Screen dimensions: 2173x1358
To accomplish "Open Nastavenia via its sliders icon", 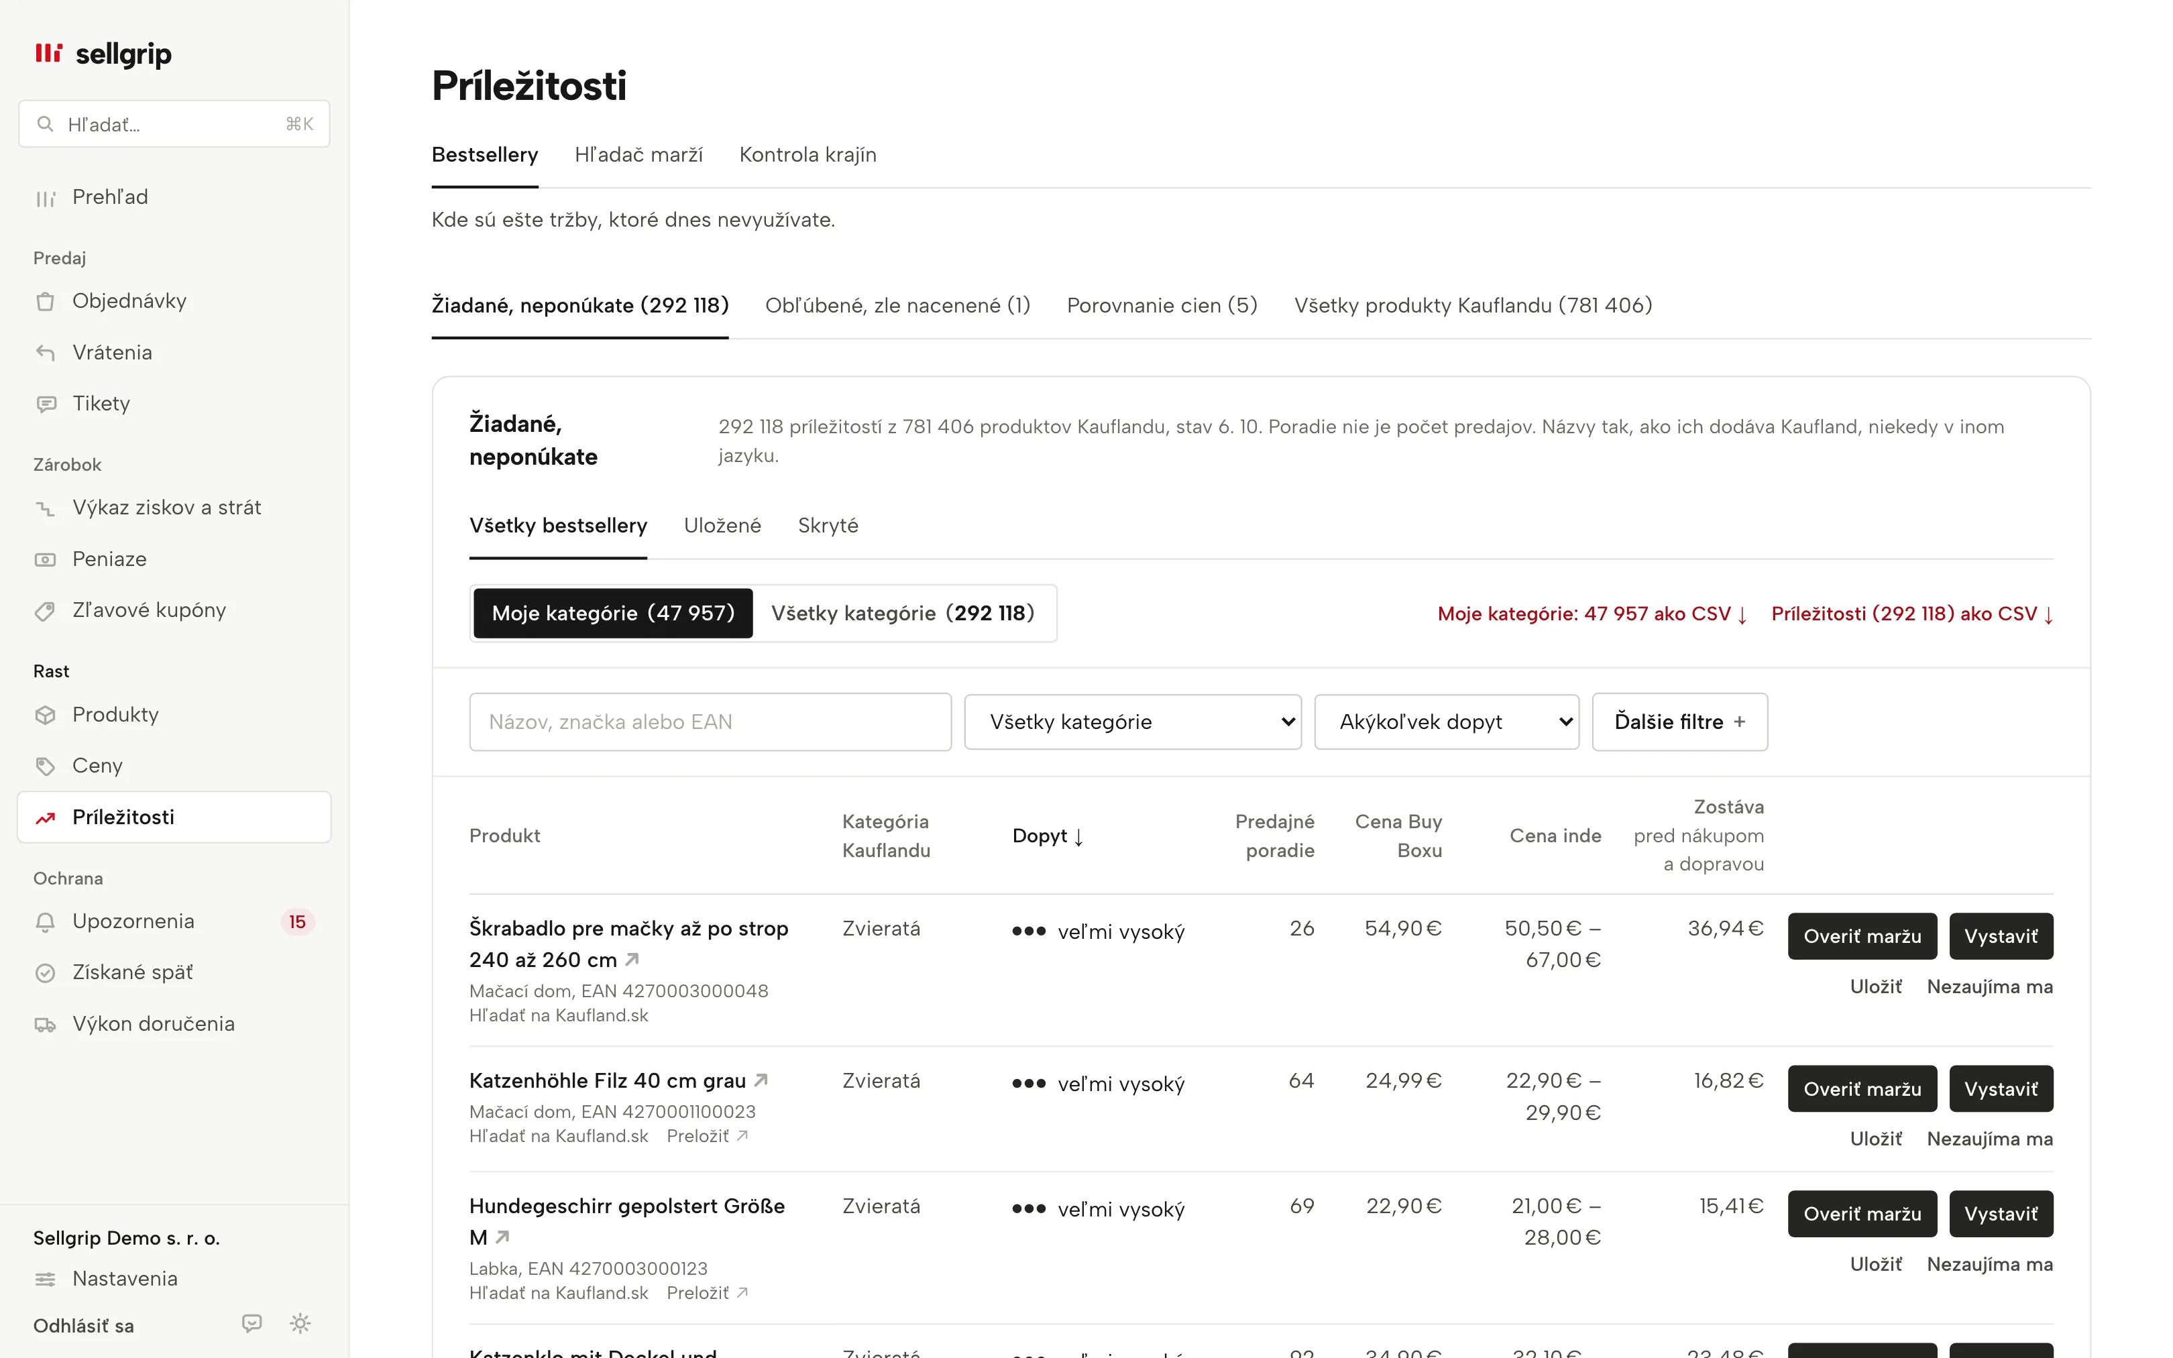I will pyautogui.click(x=45, y=1279).
